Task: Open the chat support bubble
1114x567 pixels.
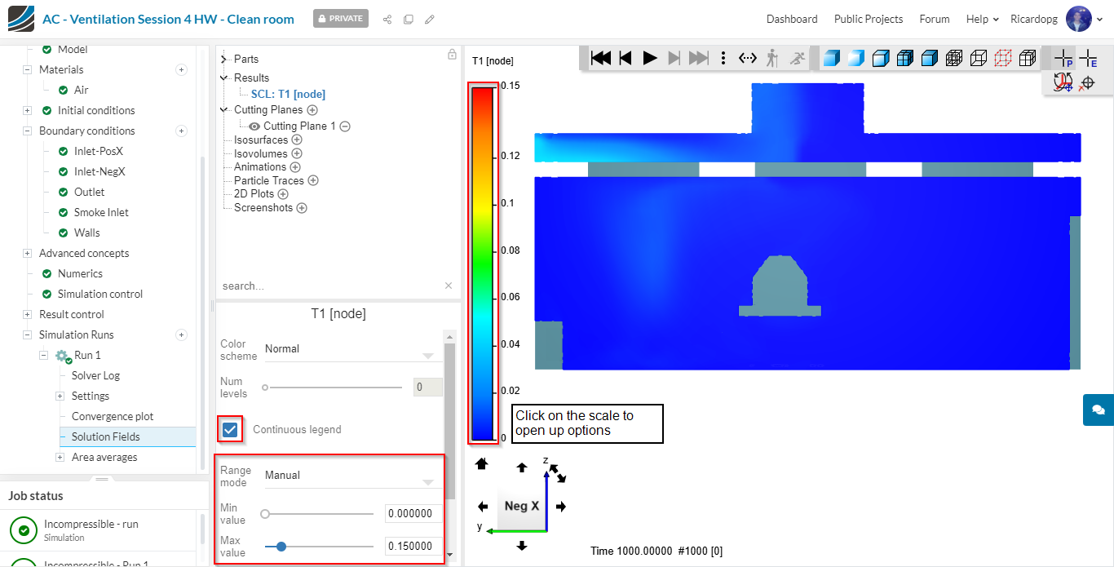Action: tap(1098, 410)
